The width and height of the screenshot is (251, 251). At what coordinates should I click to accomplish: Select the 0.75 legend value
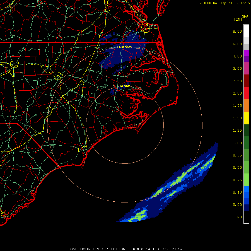point(237,155)
